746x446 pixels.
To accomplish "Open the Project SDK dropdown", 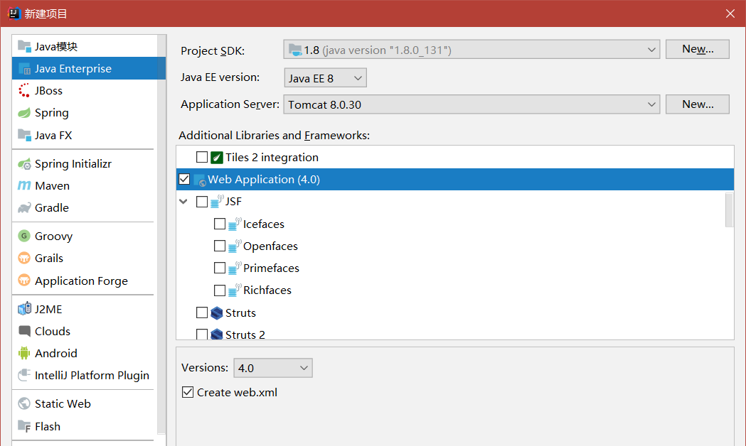I will pos(471,50).
